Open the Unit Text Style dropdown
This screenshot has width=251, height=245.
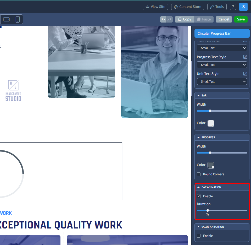(222, 81)
